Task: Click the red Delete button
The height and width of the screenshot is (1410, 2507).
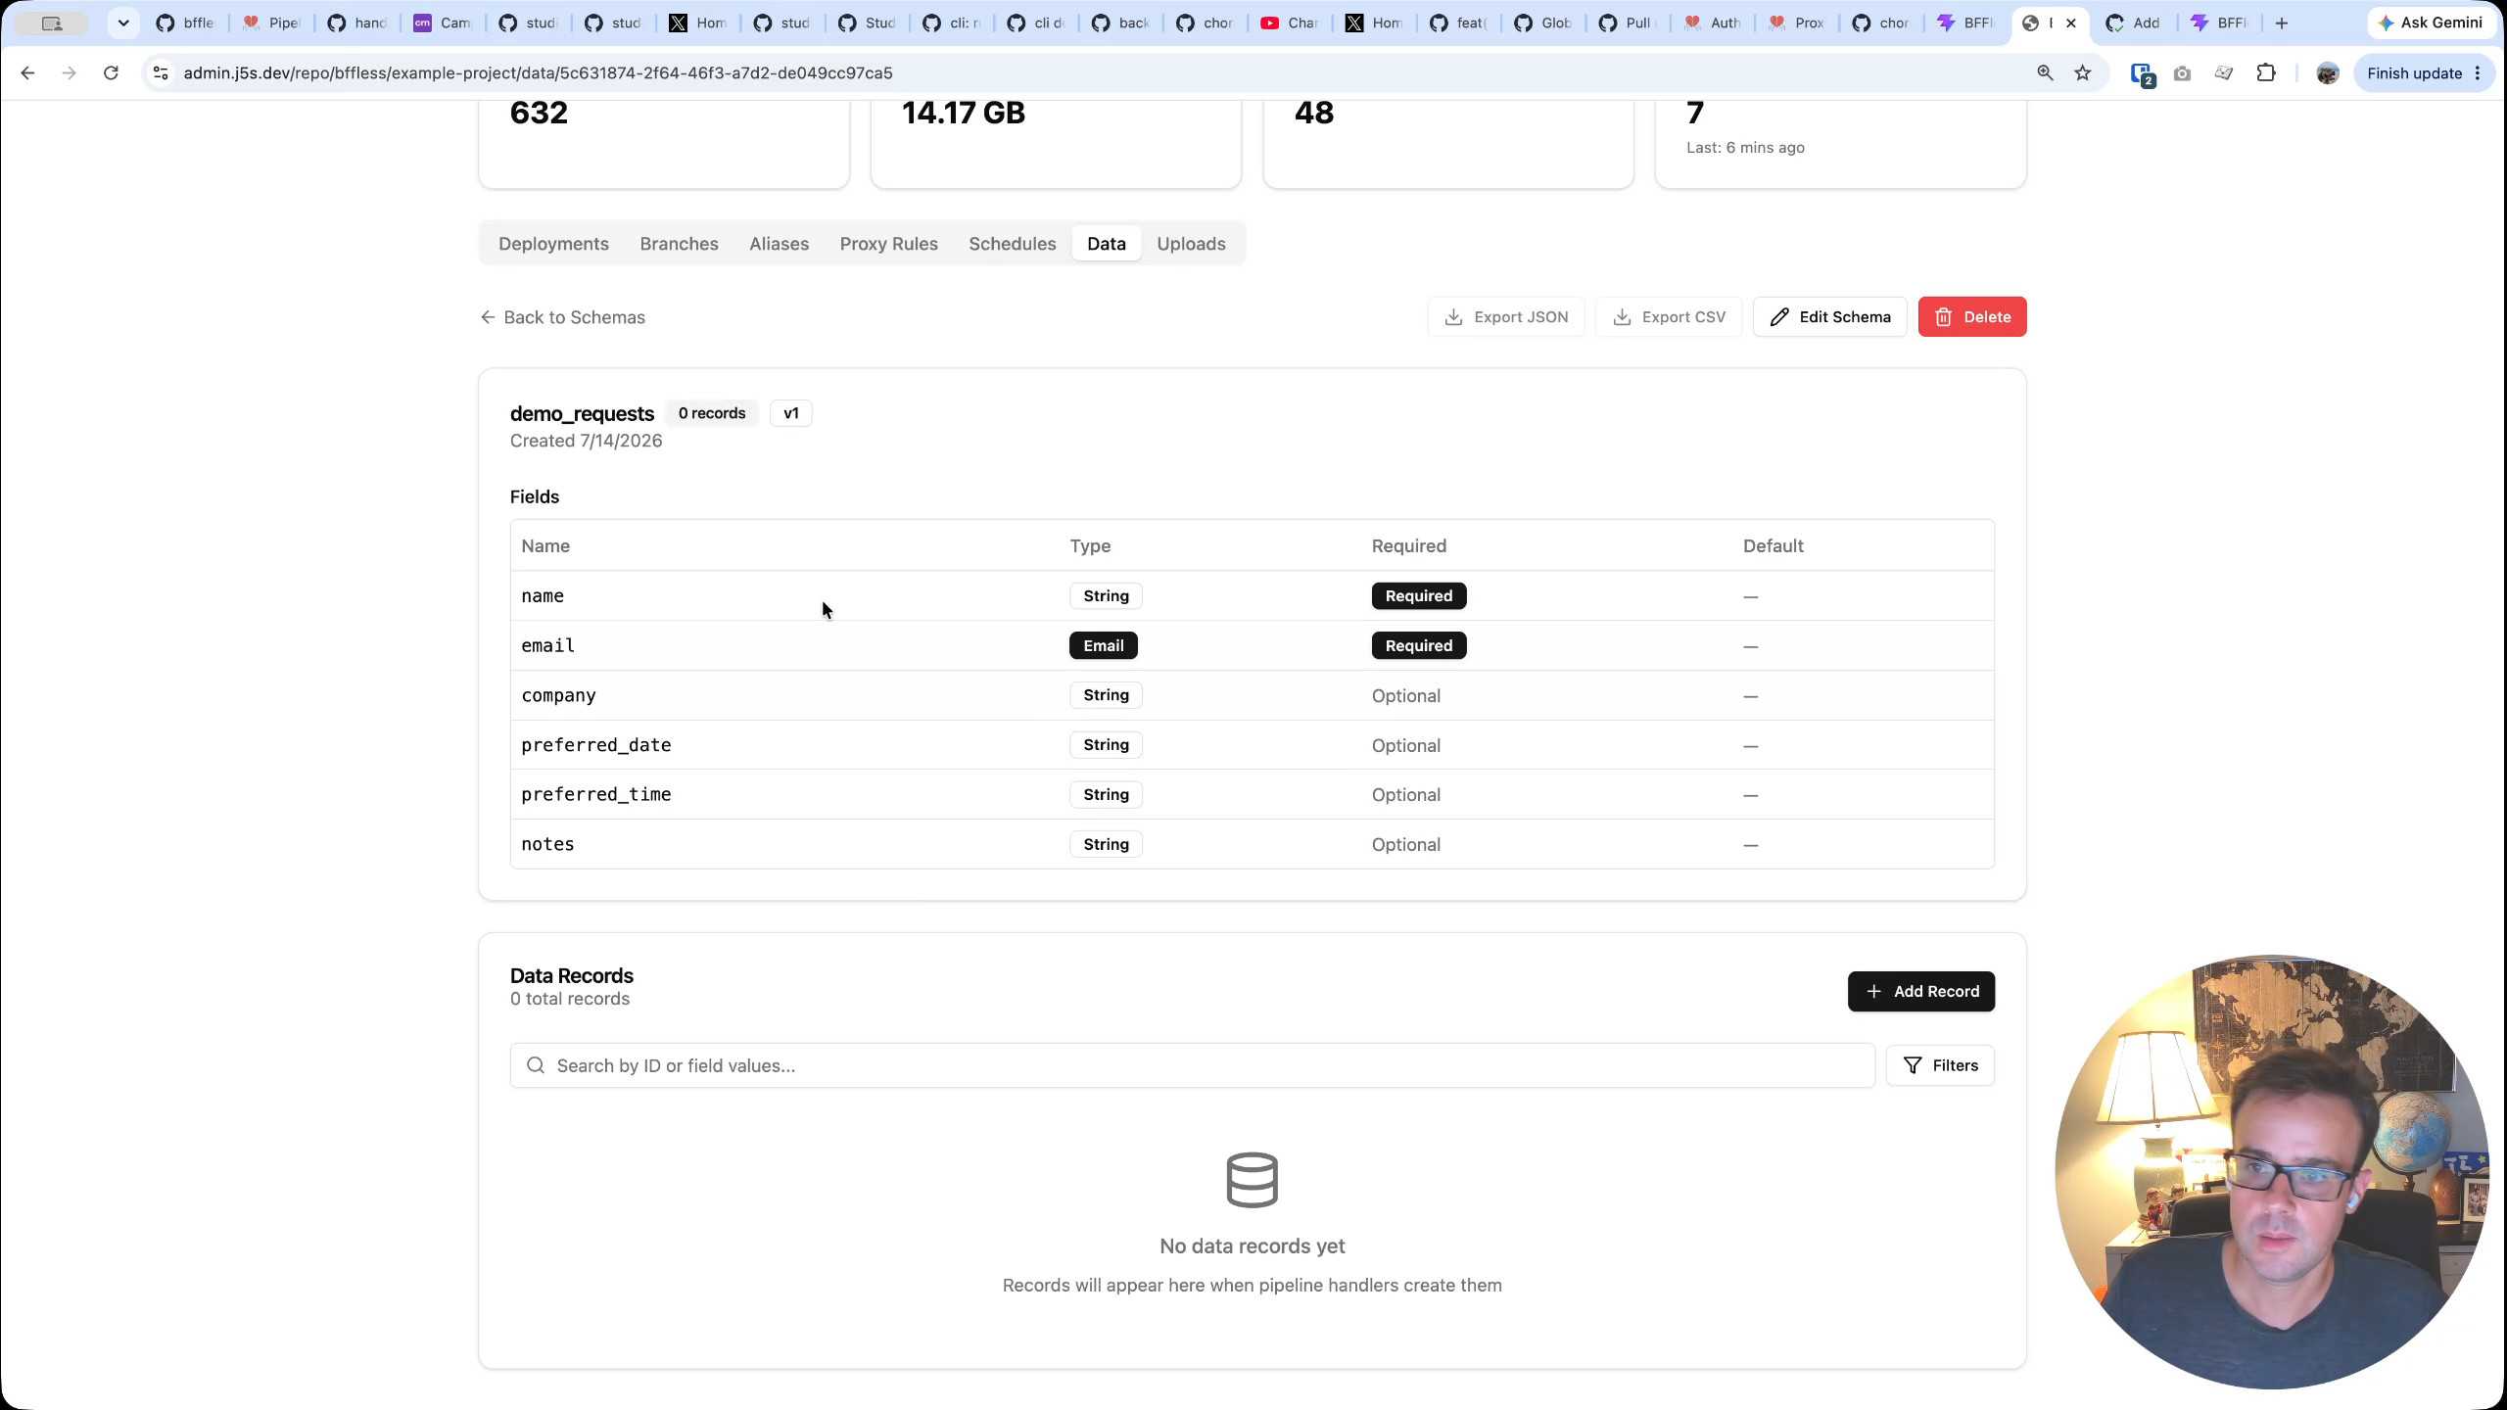Action: [1972, 317]
